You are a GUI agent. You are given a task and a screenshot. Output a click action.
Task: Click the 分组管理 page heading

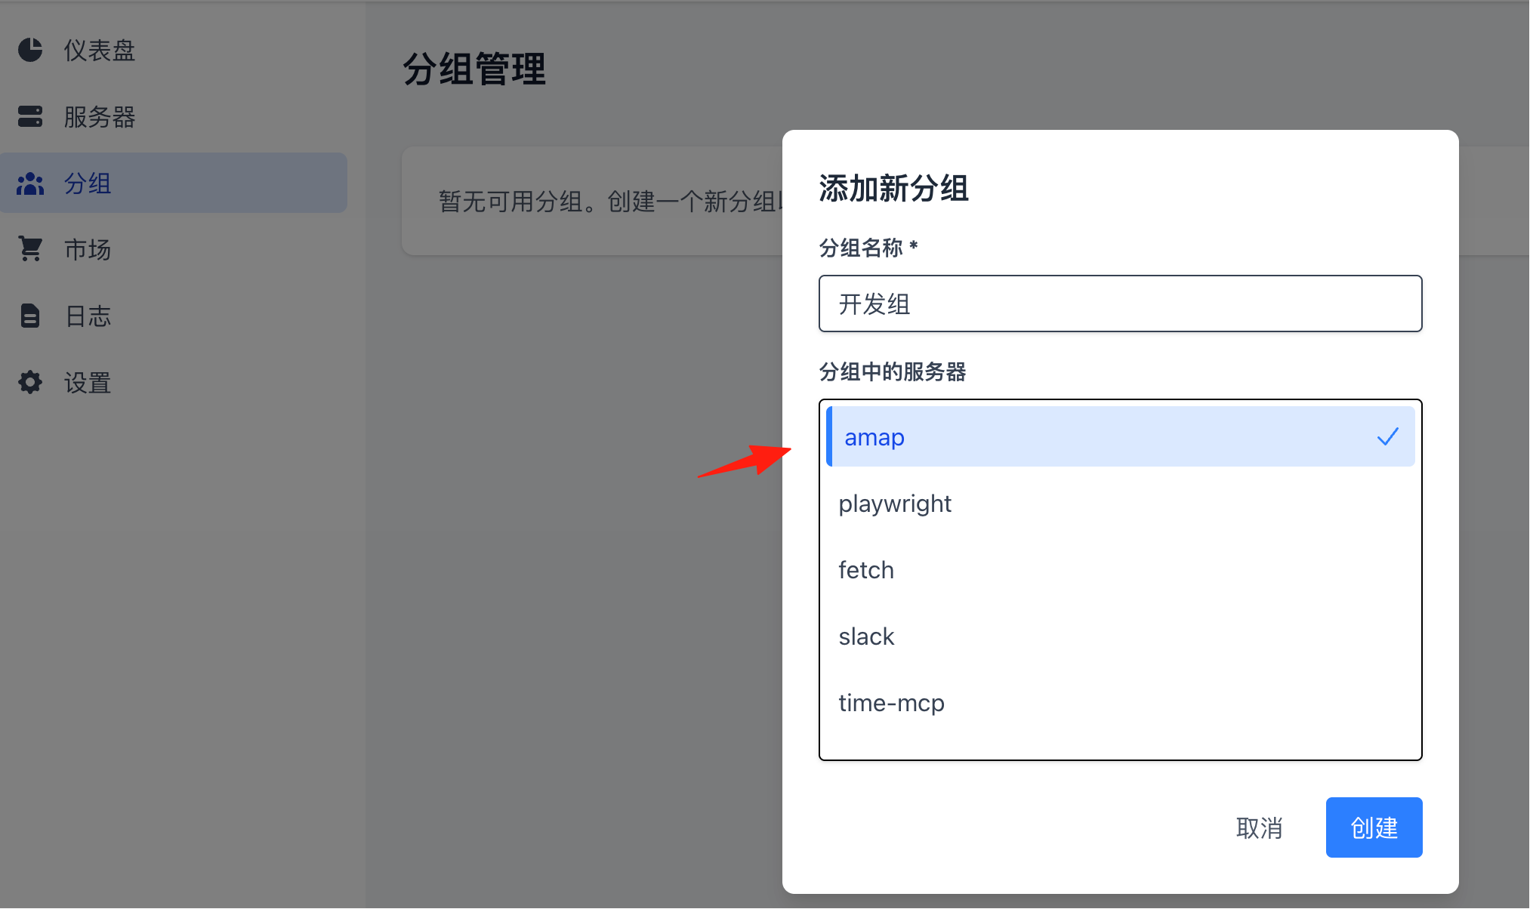point(474,69)
